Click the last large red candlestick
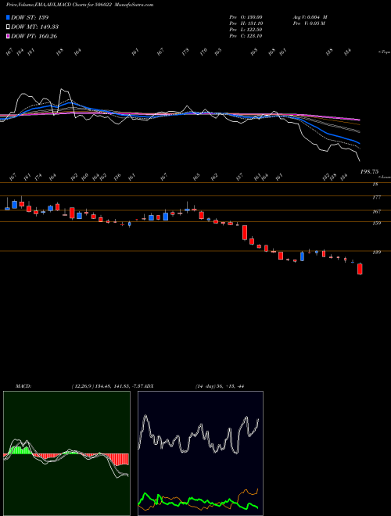The height and width of the screenshot is (516, 391). click(x=360, y=268)
